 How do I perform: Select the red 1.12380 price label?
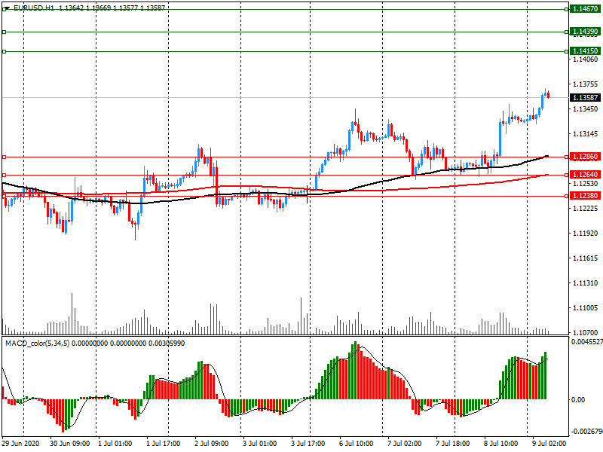pos(585,196)
